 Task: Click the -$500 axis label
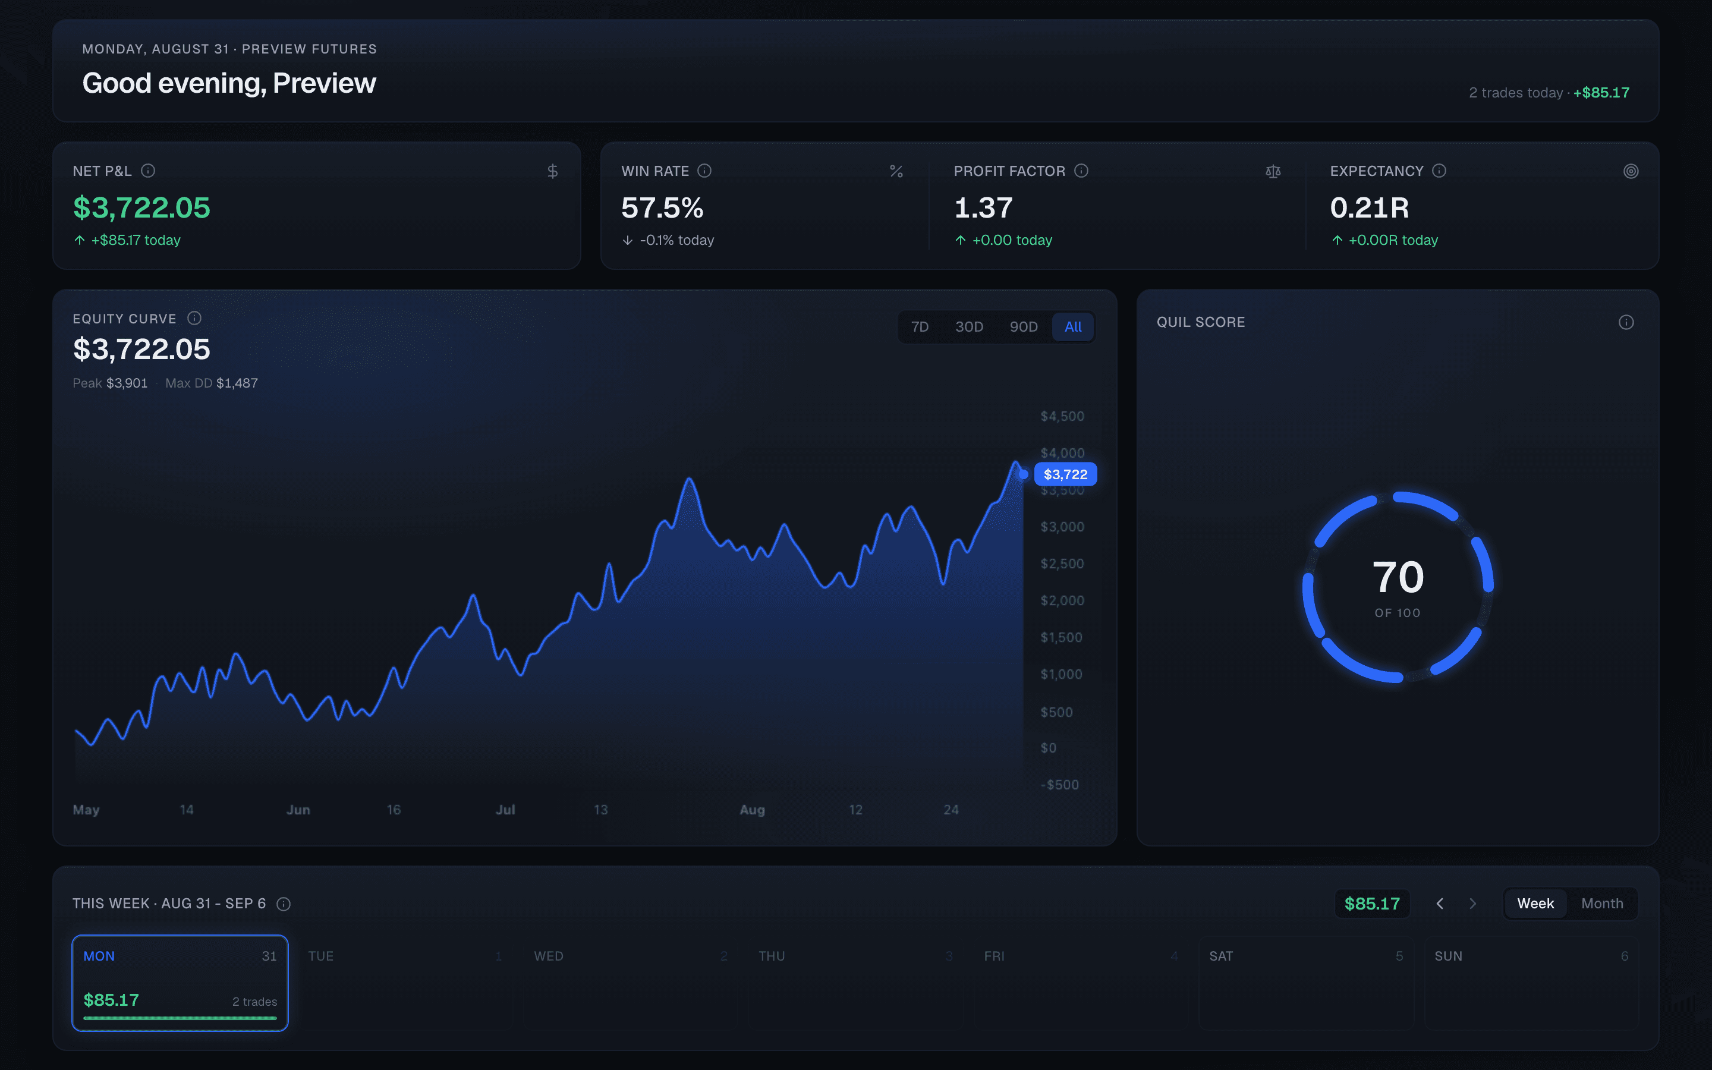(x=1060, y=785)
